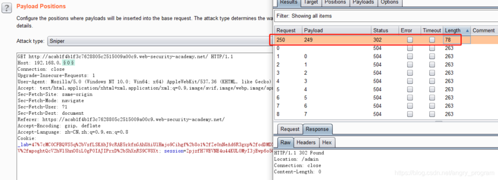Toggle Error checkbox in request 250 row
498x180 pixels.
410,40
